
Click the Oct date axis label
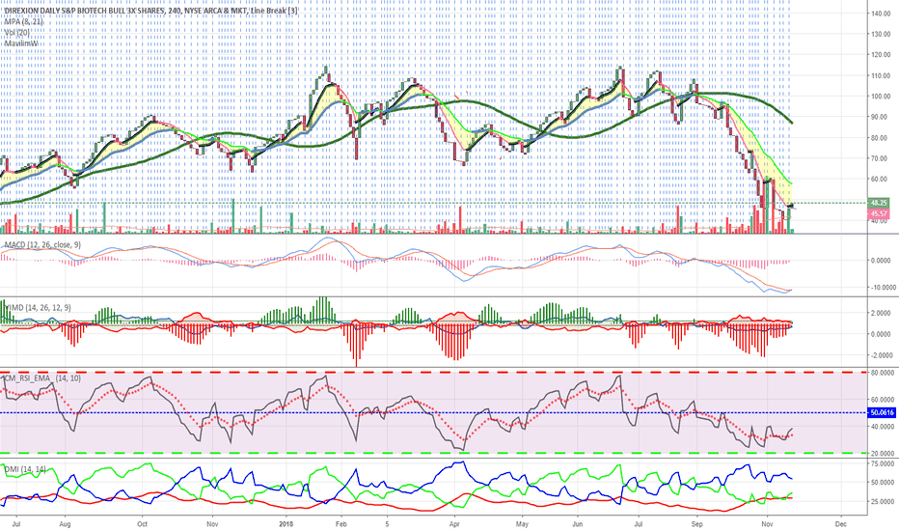click(x=142, y=524)
